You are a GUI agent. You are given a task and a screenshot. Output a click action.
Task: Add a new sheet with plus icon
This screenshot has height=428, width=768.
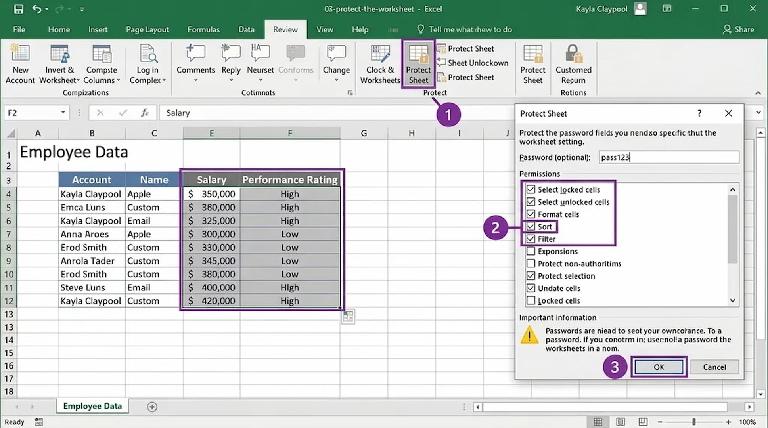[x=152, y=407]
